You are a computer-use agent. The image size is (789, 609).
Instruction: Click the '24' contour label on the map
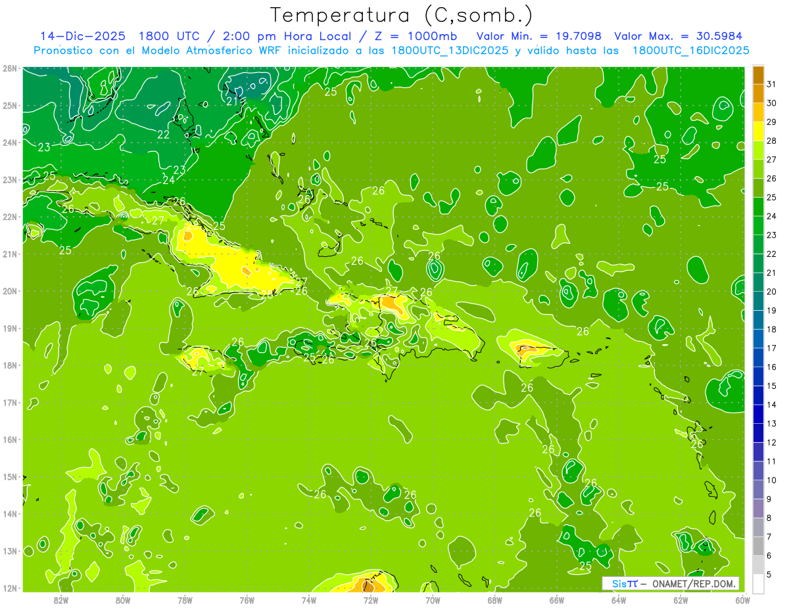pyautogui.click(x=168, y=180)
